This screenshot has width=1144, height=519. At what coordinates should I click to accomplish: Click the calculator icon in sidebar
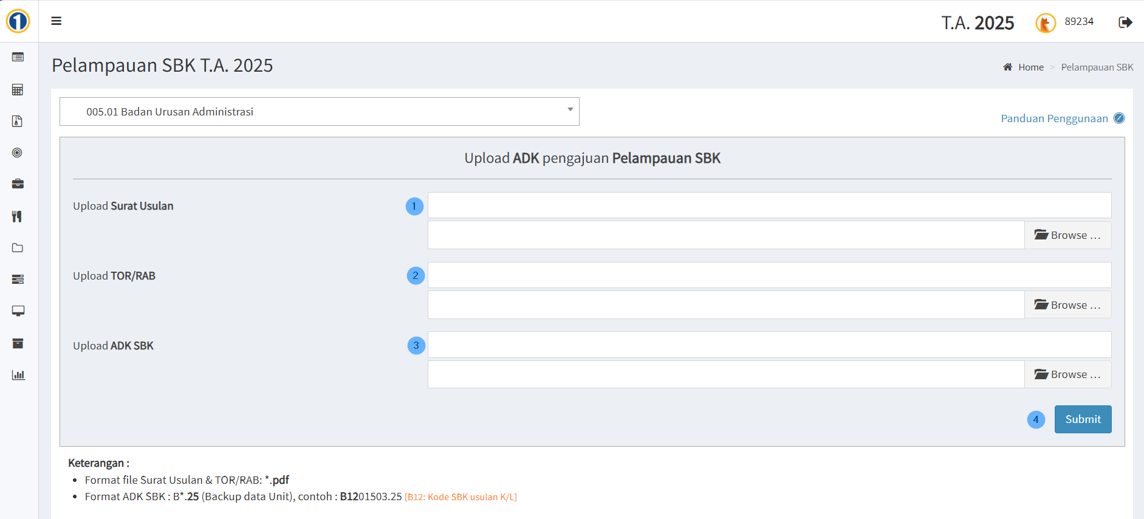[18, 90]
